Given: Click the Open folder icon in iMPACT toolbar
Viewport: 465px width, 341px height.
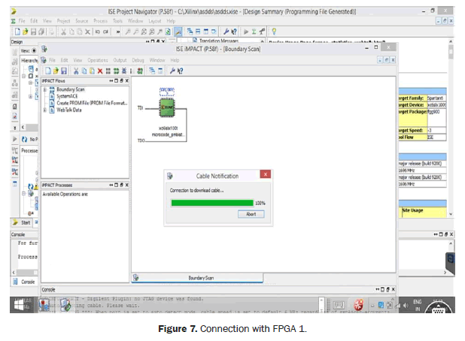Looking at the screenshot, I should [x=54, y=70].
